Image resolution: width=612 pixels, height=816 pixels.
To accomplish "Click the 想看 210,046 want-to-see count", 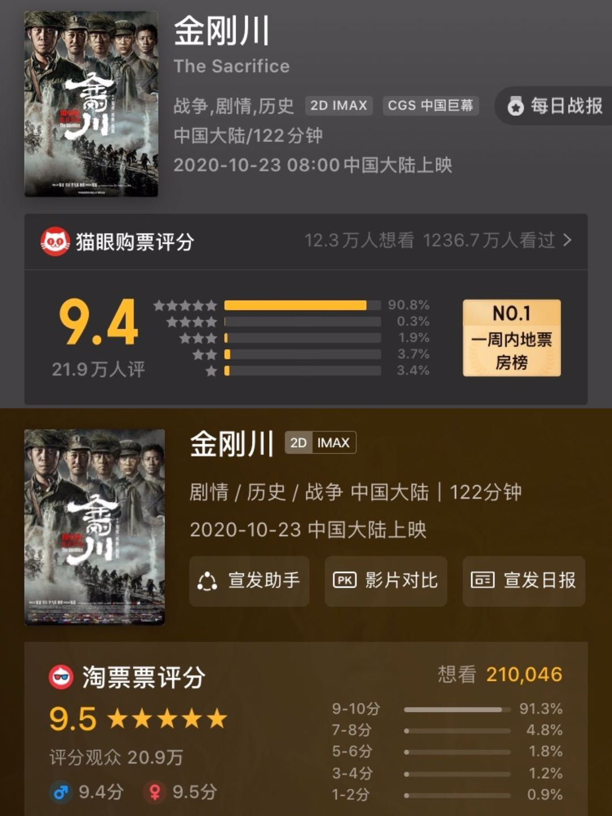I will [500, 674].
